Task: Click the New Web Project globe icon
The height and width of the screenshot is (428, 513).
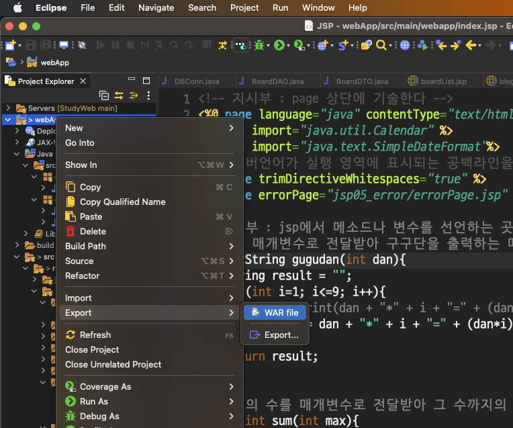Action: (322, 45)
